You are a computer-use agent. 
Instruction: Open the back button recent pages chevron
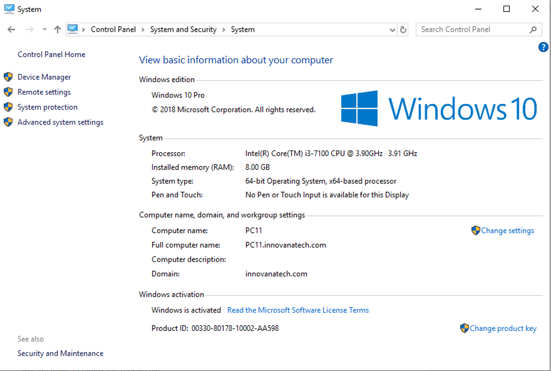pyautogui.click(x=44, y=29)
